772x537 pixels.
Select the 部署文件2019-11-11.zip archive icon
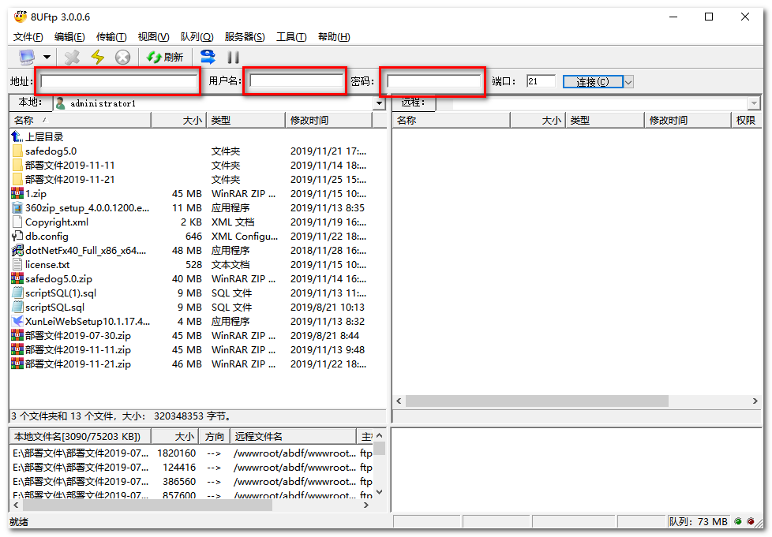pyautogui.click(x=17, y=350)
